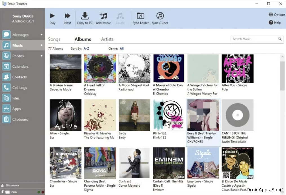Maximize the Droid Transfer window
The height and width of the screenshot is (195, 286).
[x=269, y=4]
